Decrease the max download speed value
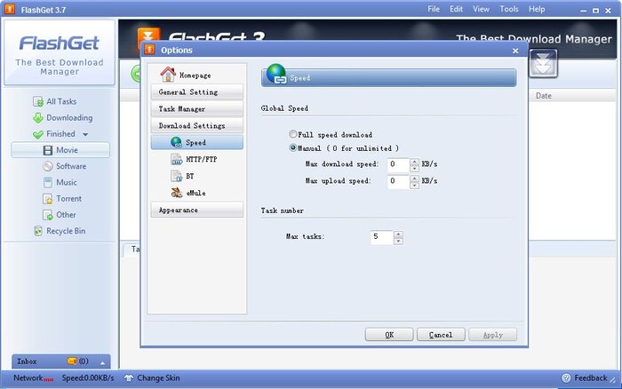This screenshot has width=622, height=389. pyautogui.click(x=414, y=168)
